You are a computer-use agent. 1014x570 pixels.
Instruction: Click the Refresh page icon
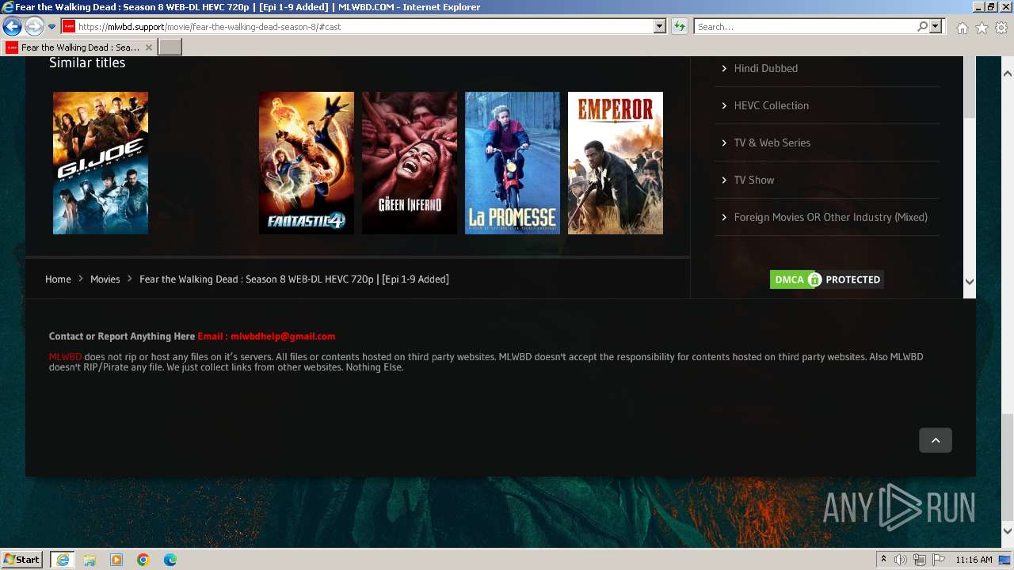(x=680, y=27)
